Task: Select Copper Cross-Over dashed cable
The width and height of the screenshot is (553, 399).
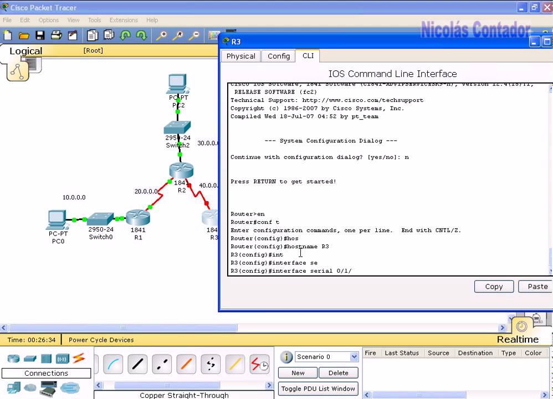Action: 162,364
